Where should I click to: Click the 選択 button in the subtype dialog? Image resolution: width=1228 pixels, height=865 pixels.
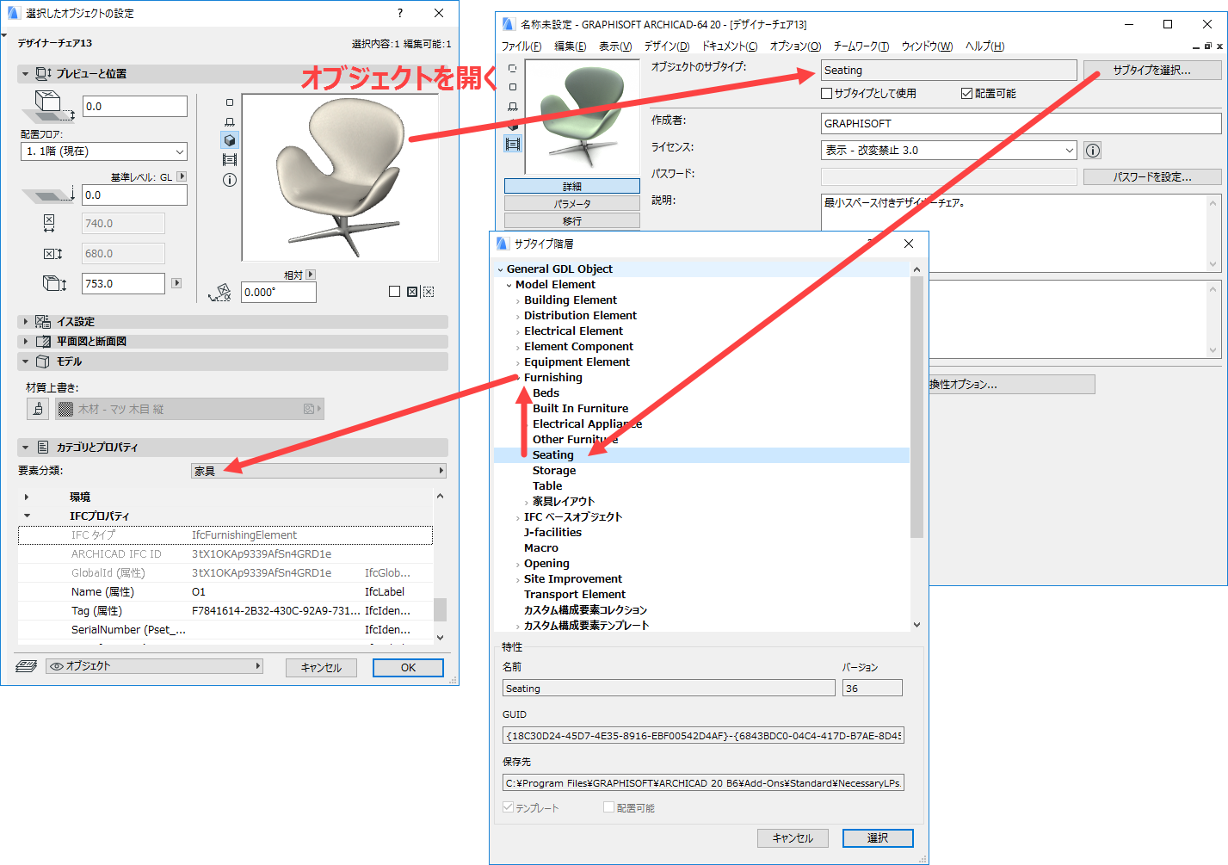(877, 837)
